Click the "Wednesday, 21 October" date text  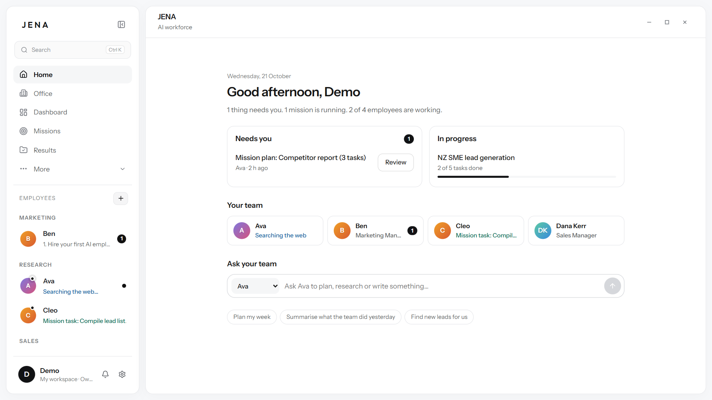click(259, 76)
